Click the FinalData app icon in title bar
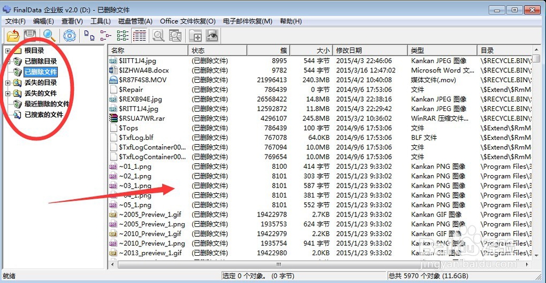This screenshot has width=546, height=283. [7, 9]
